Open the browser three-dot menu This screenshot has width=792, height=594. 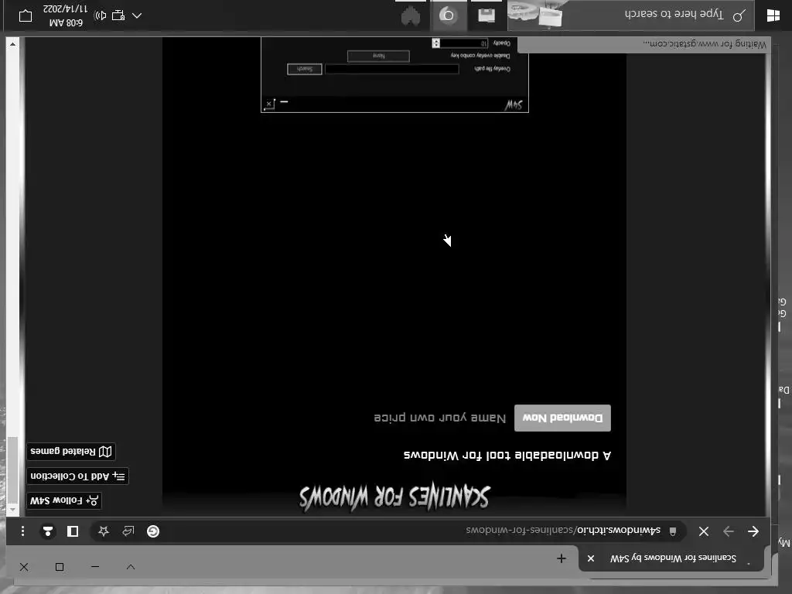pos(22,531)
